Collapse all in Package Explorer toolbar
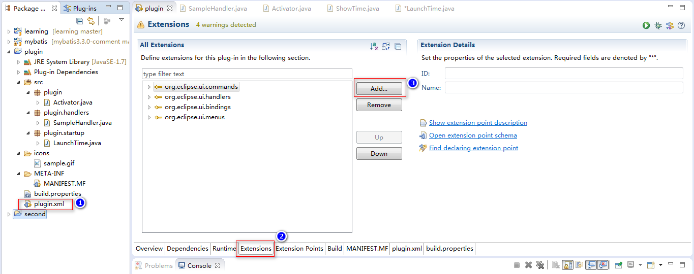The width and height of the screenshot is (694, 274). coord(79,21)
